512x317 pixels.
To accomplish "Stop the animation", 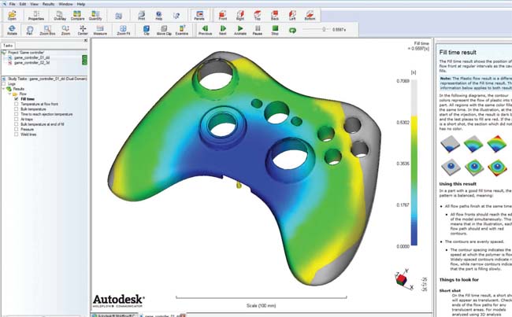I will click(x=275, y=30).
